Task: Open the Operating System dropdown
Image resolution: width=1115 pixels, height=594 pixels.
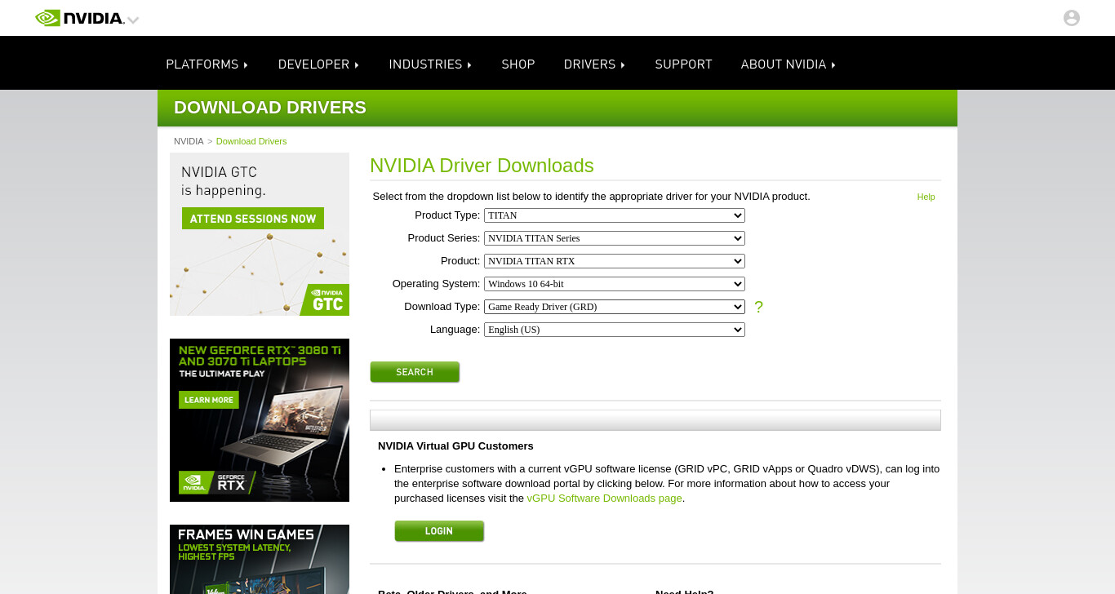Action: point(615,284)
